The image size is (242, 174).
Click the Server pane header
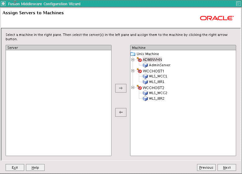pos(59,48)
